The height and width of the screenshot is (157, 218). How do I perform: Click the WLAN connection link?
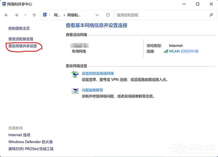click(183, 51)
